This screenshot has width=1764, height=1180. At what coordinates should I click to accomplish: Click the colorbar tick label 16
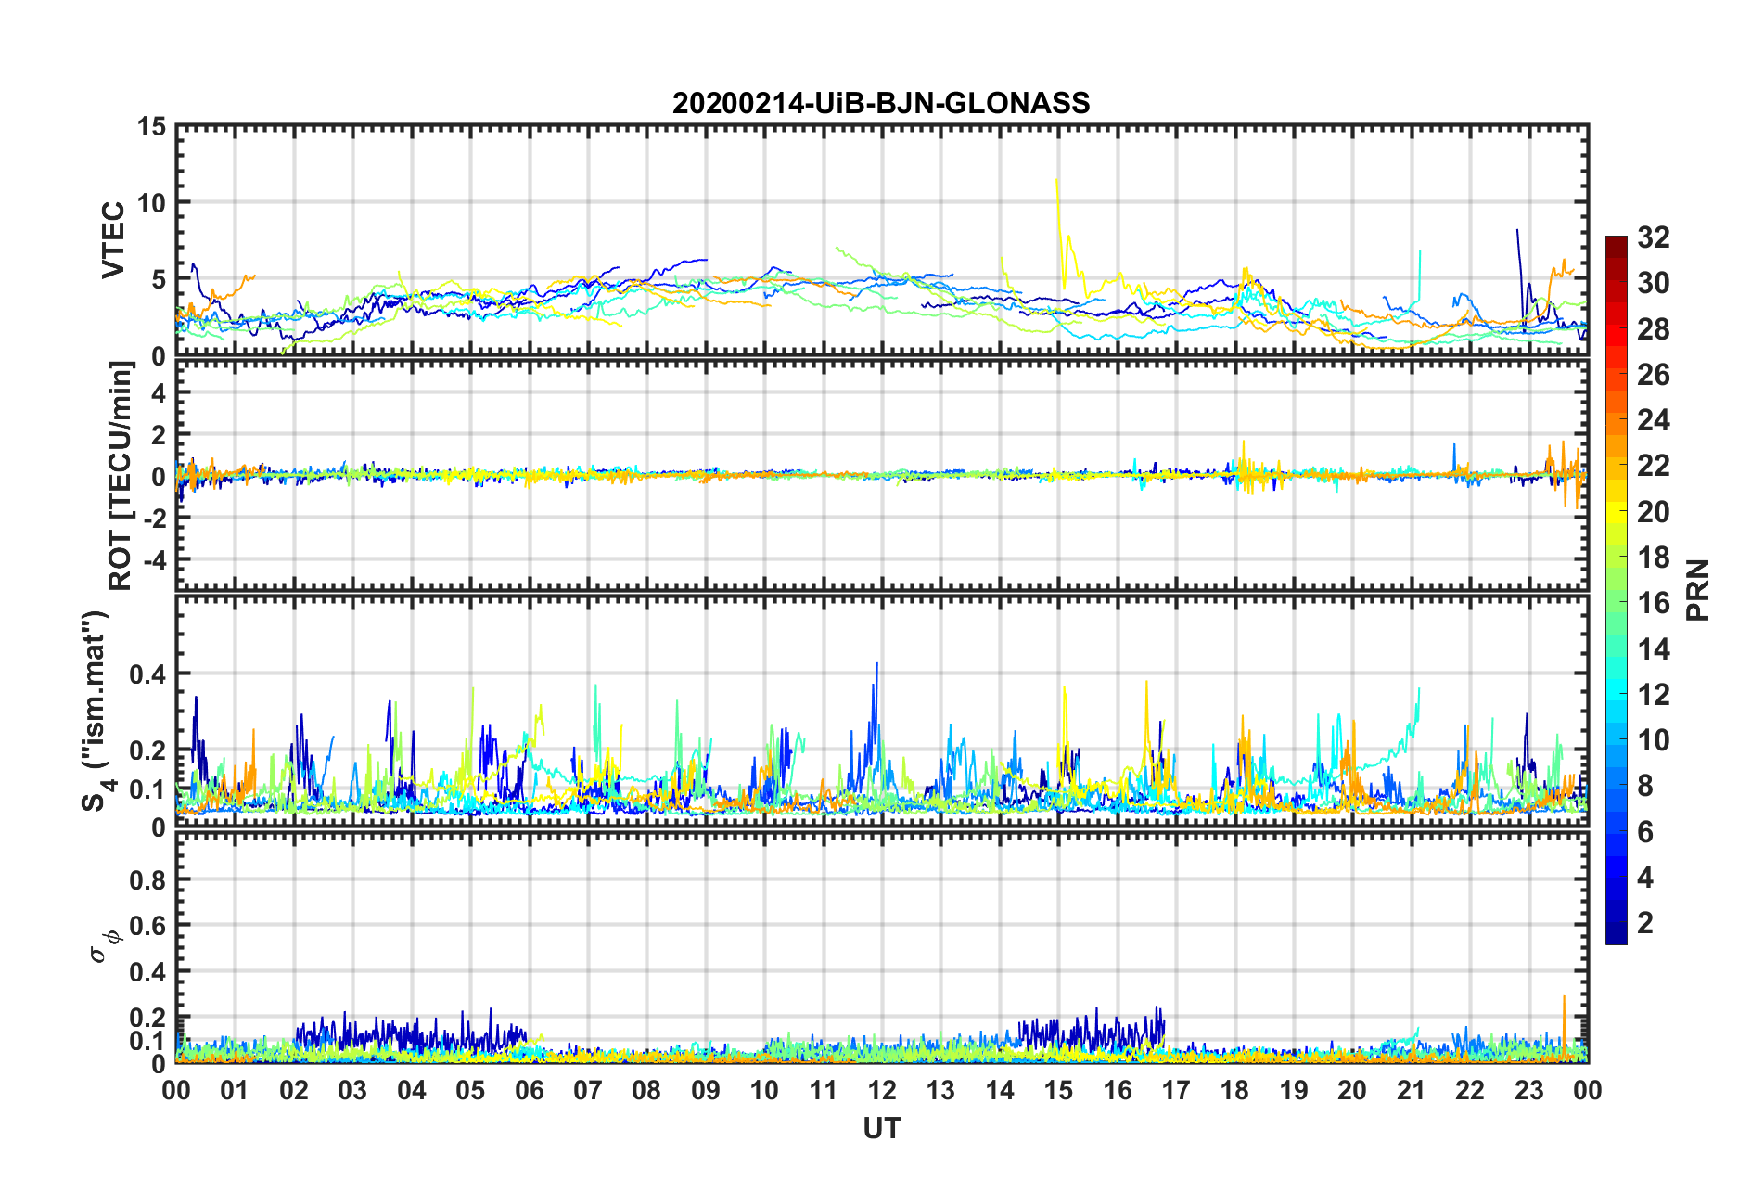pos(1654,604)
